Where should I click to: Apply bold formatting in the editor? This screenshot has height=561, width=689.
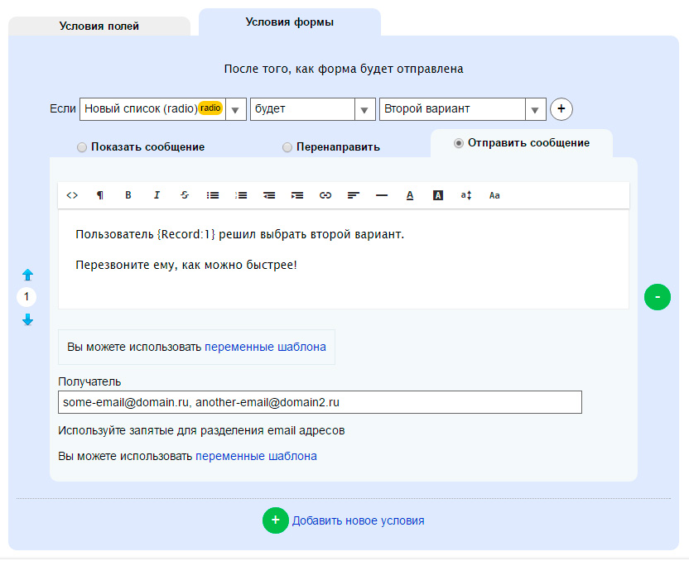tap(128, 195)
